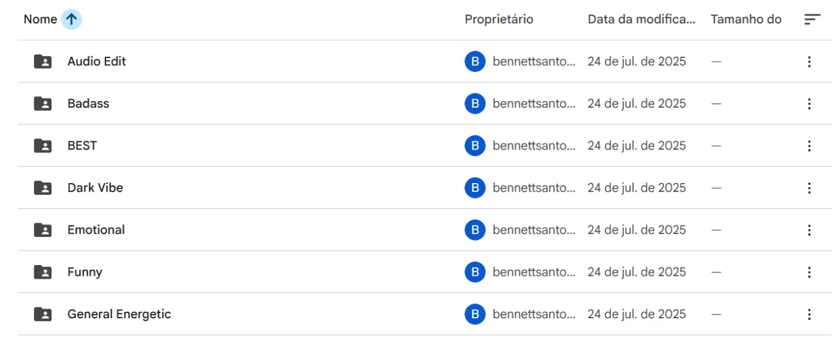
Task: Click the Data da modificação column header
Action: (641, 19)
